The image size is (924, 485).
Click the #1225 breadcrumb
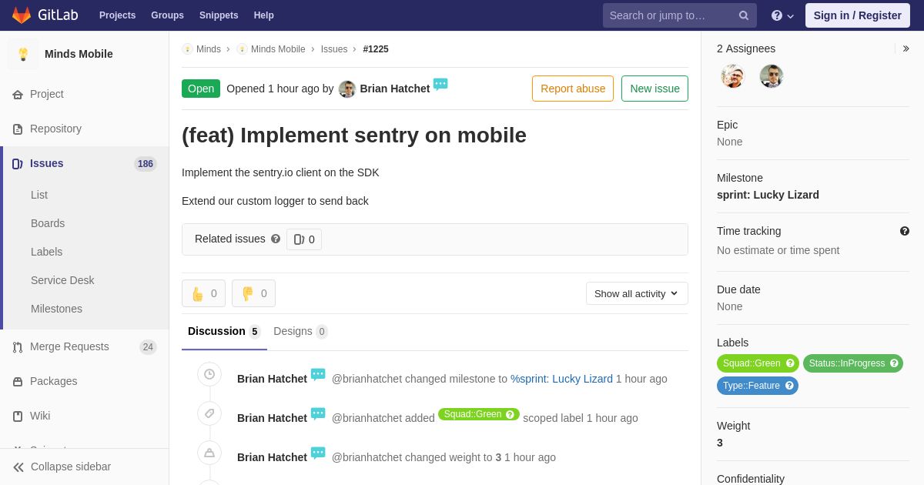click(x=376, y=49)
